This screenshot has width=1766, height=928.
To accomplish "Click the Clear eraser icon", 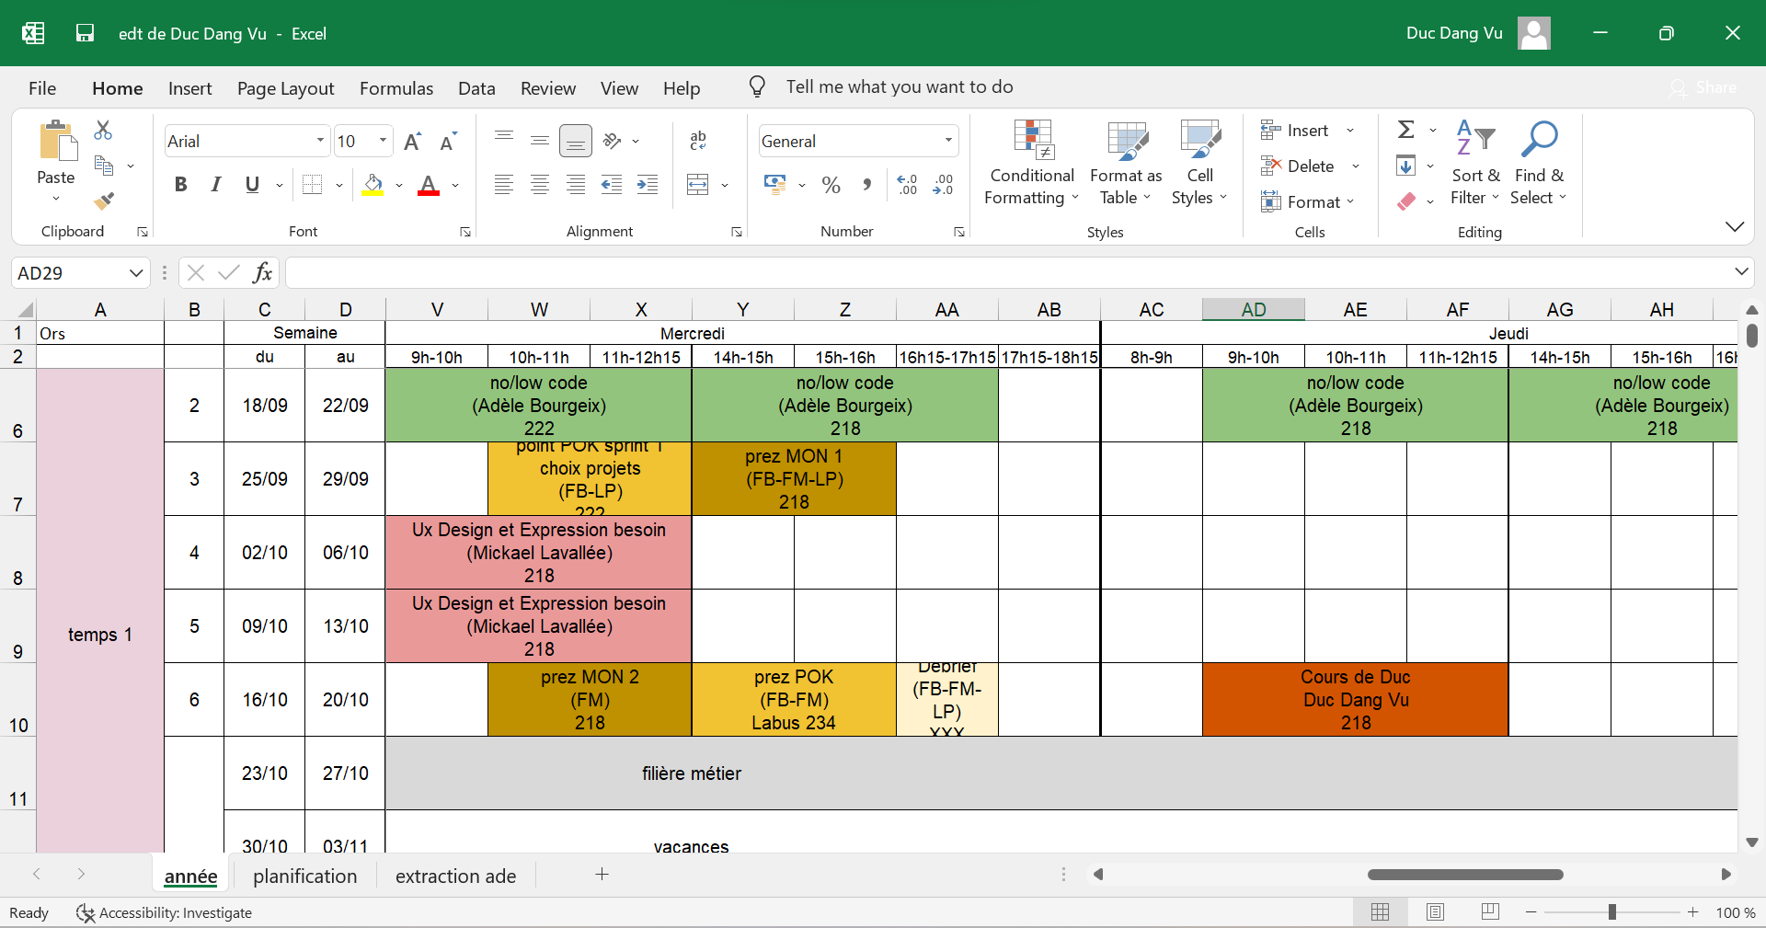I will point(1406,201).
